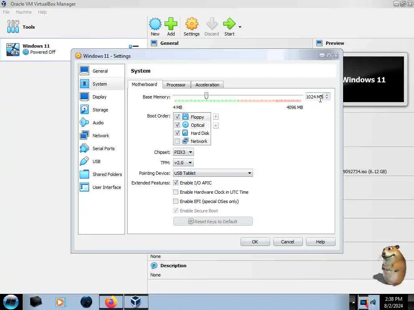Increase base memory with spinner up arrow
The image size is (414, 310).
[327, 95]
